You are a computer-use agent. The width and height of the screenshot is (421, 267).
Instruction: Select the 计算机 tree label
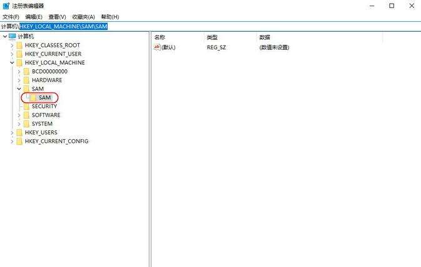click(x=26, y=36)
